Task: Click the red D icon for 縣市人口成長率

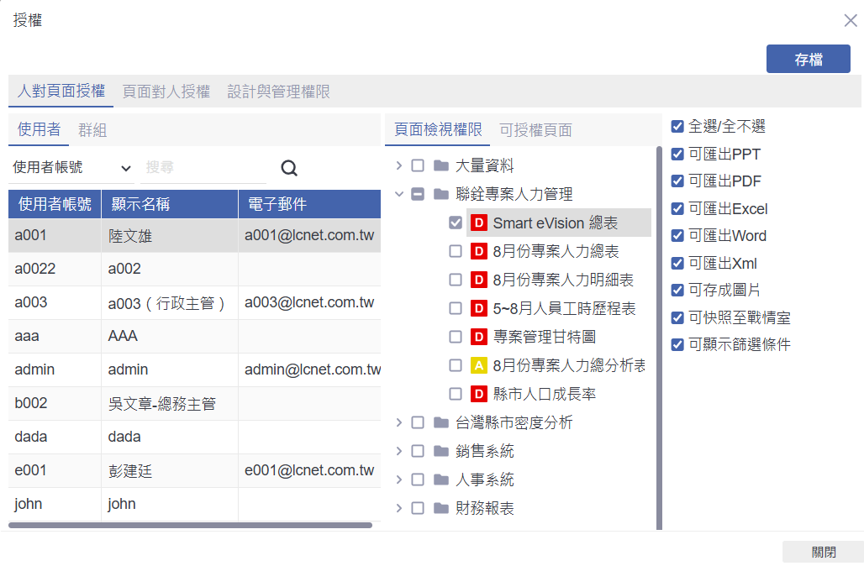Action: (x=479, y=394)
